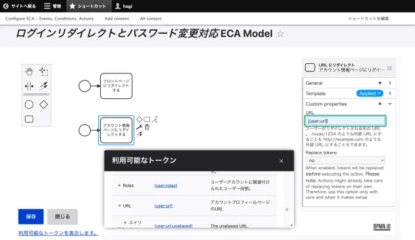Click the BPMN.io logo
This screenshot has height=240, width=415.
(x=382, y=227)
